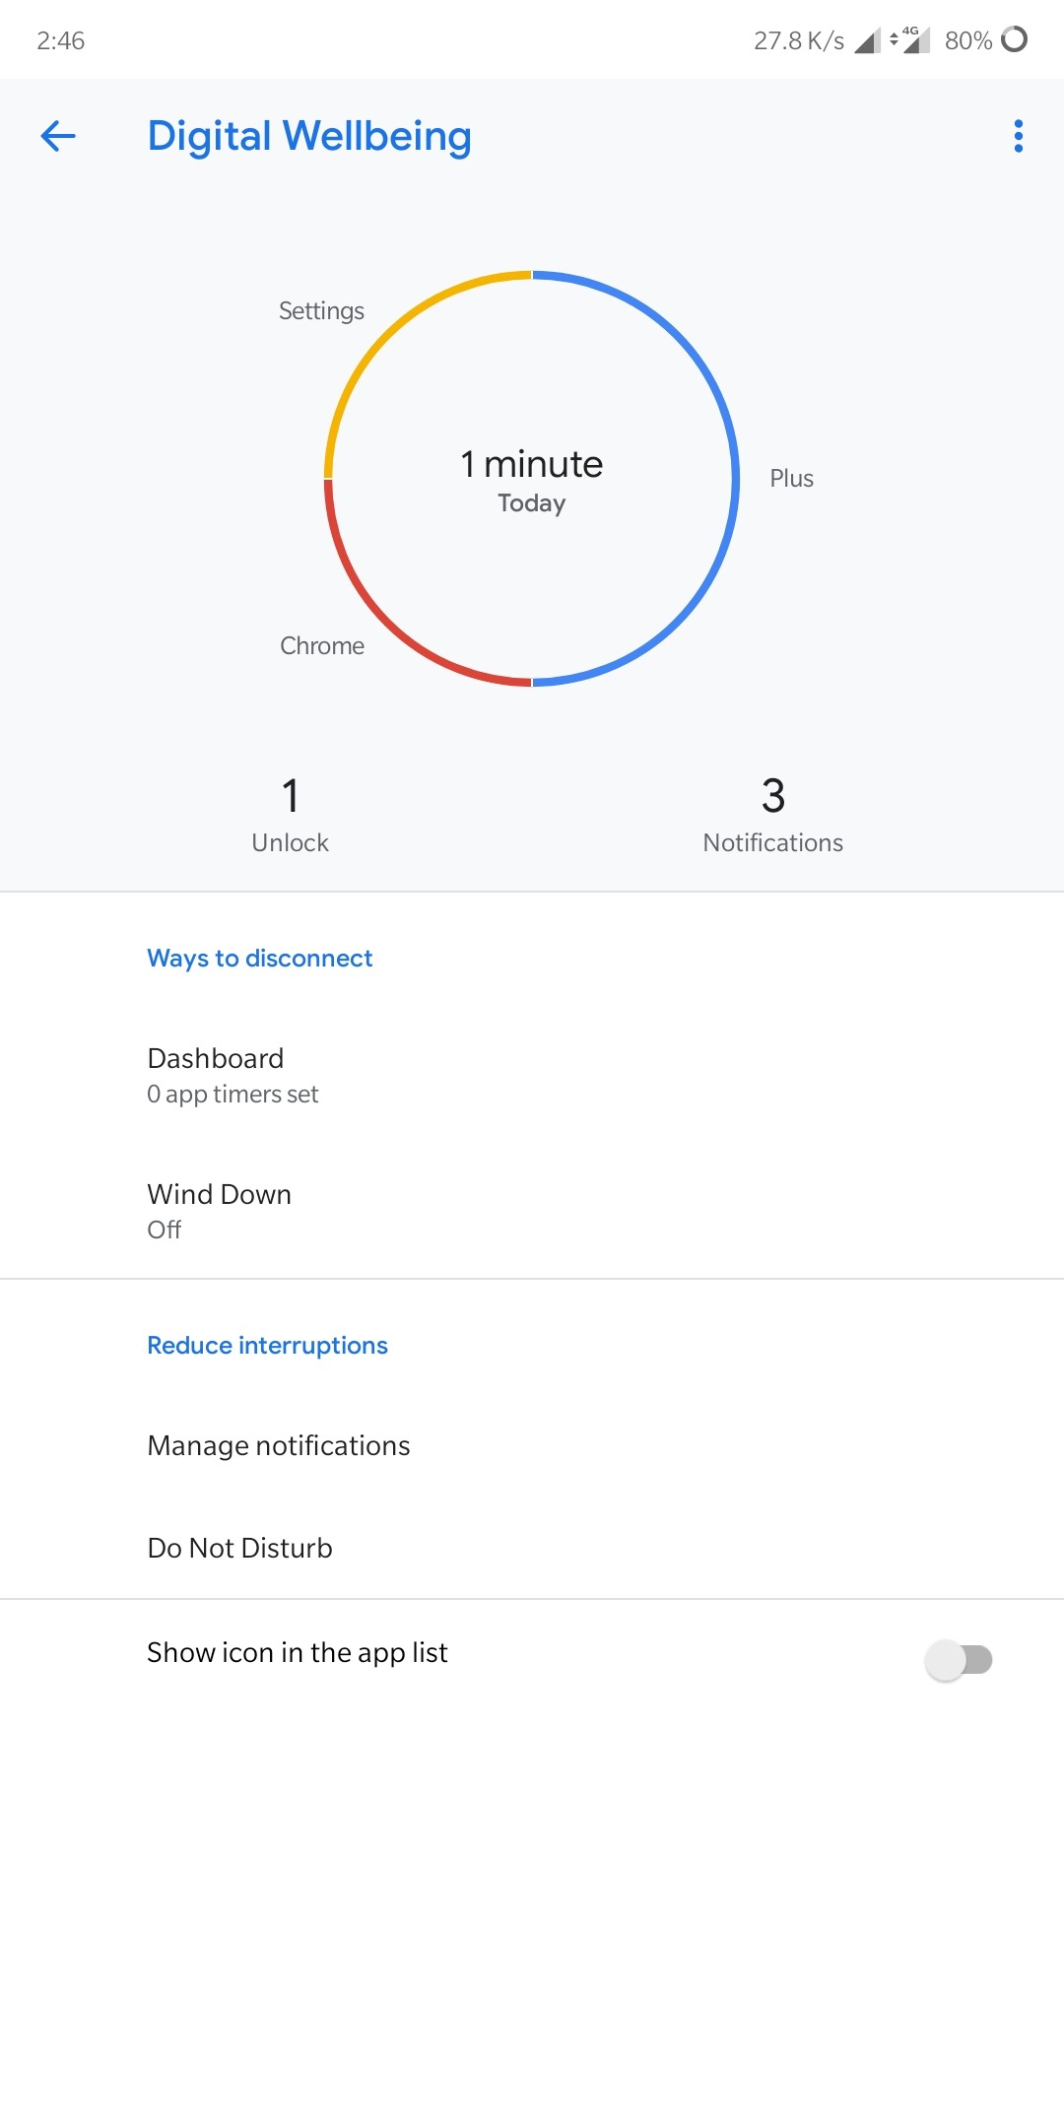
Task: Tap the Settings chart label
Action: click(321, 311)
